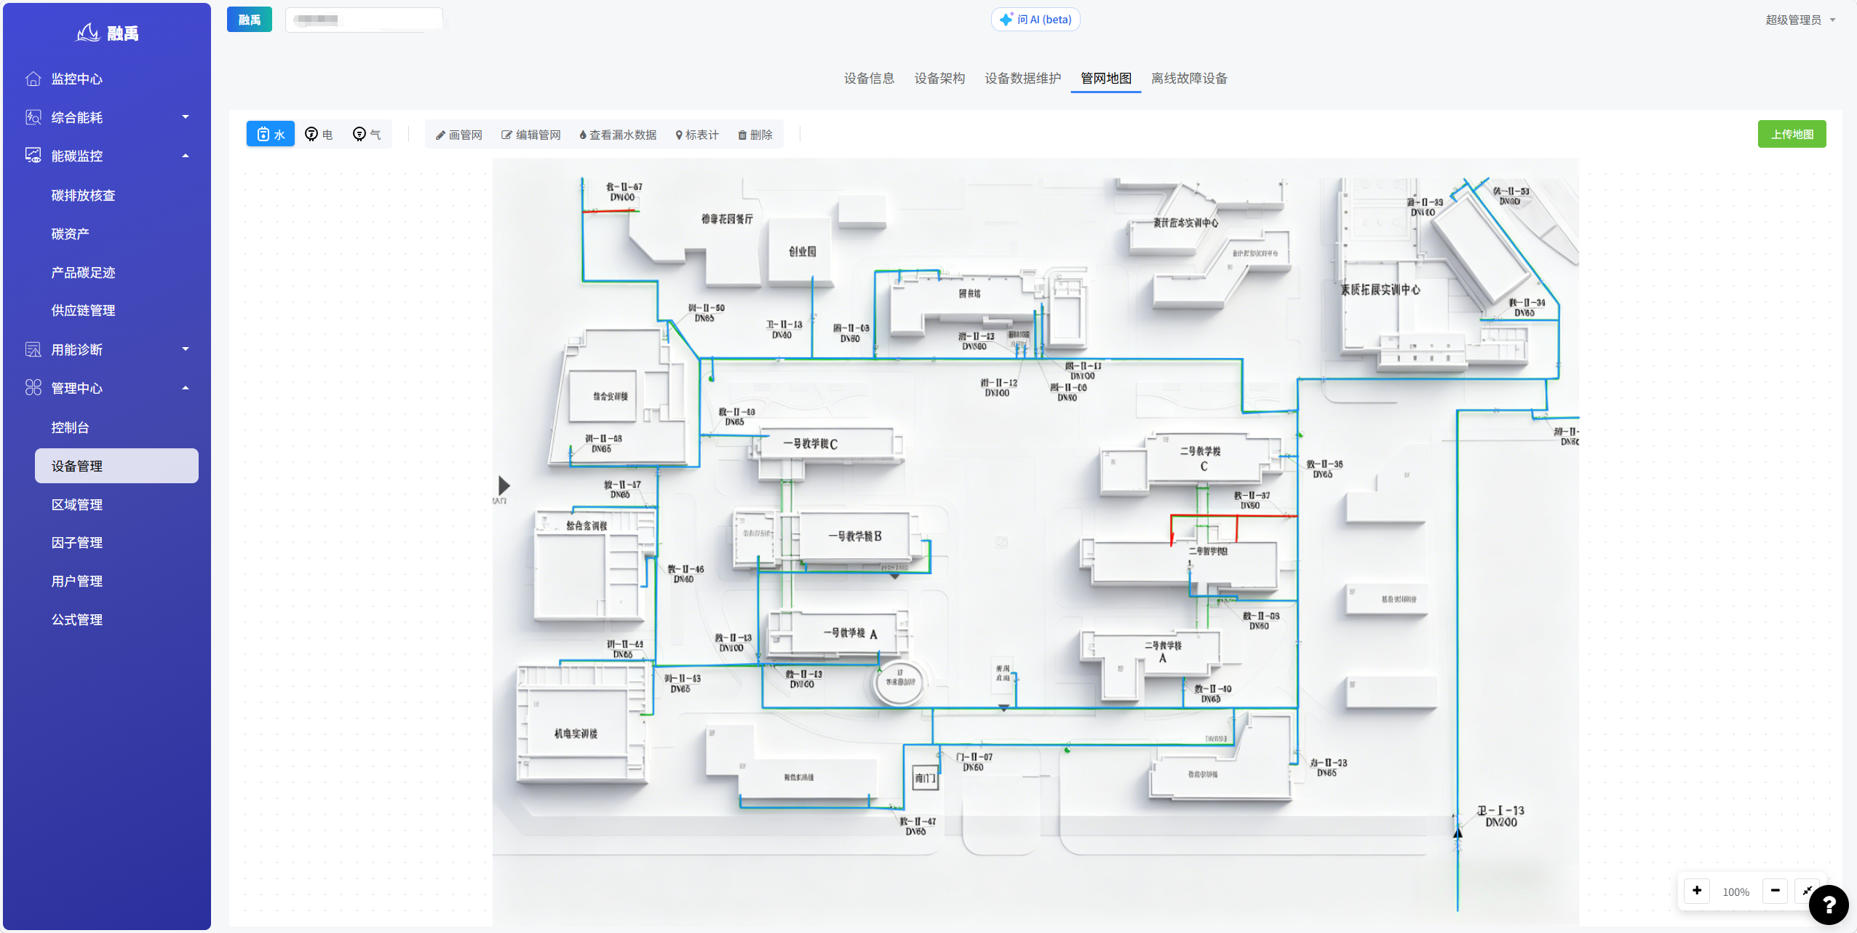Viewport: 1857px width, 933px height.
Task: Switch to the 气 gas network
Action: click(x=367, y=134)
